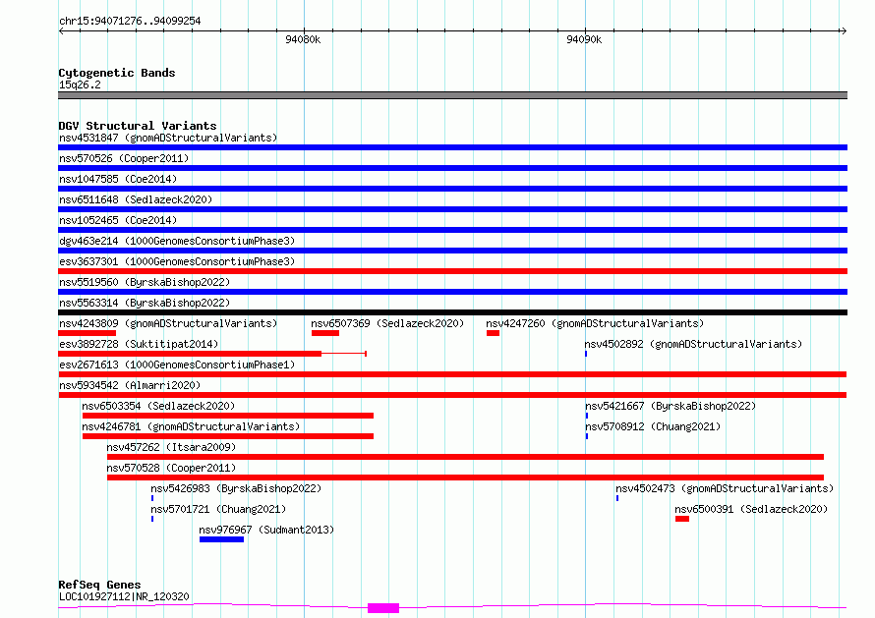
Task: Click nsv5563314 (ByrskaBishop2022) label
Action: 145,303
